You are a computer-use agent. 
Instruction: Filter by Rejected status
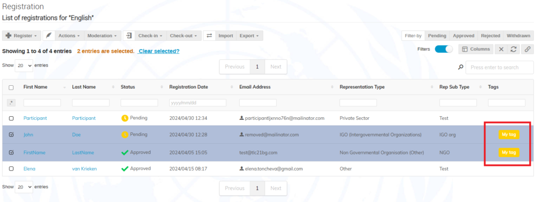pyautogui.click(x=490, y=36)
